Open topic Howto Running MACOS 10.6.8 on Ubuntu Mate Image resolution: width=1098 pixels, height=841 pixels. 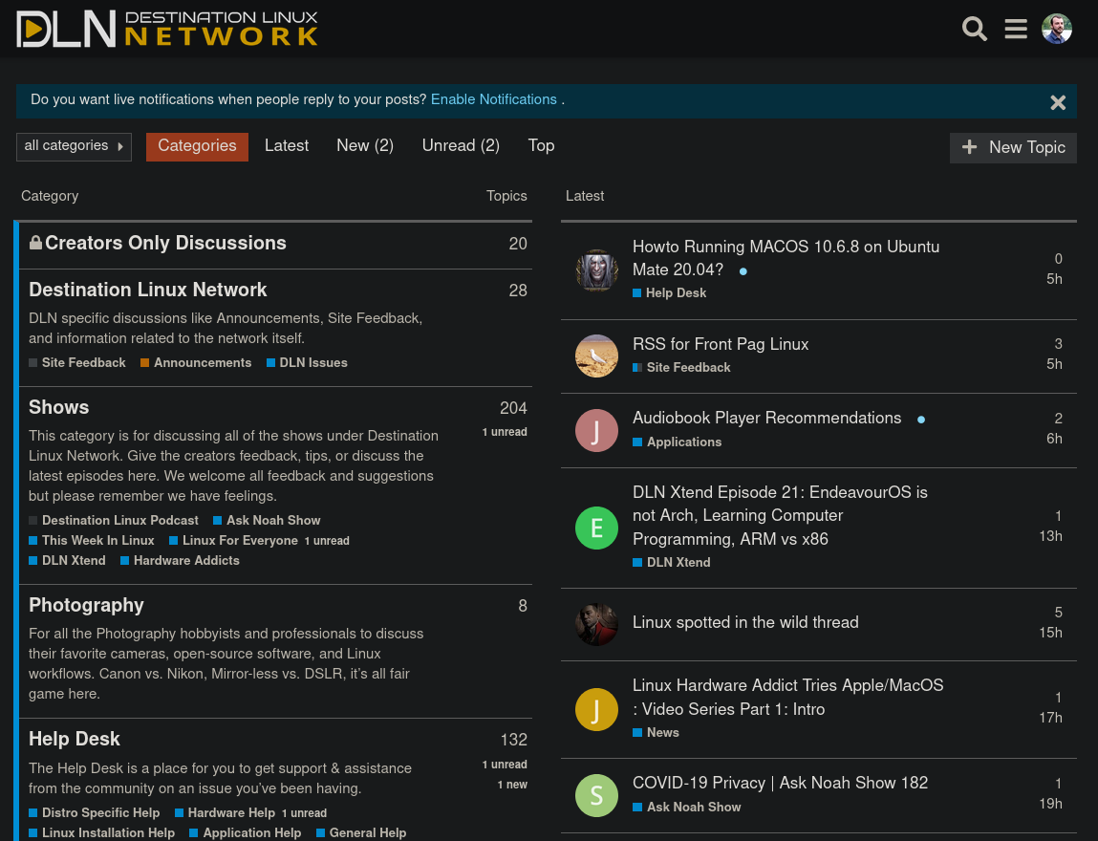click(786, 258)
